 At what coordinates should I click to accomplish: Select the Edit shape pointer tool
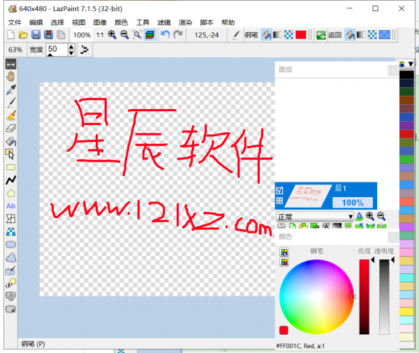point(10,154)
